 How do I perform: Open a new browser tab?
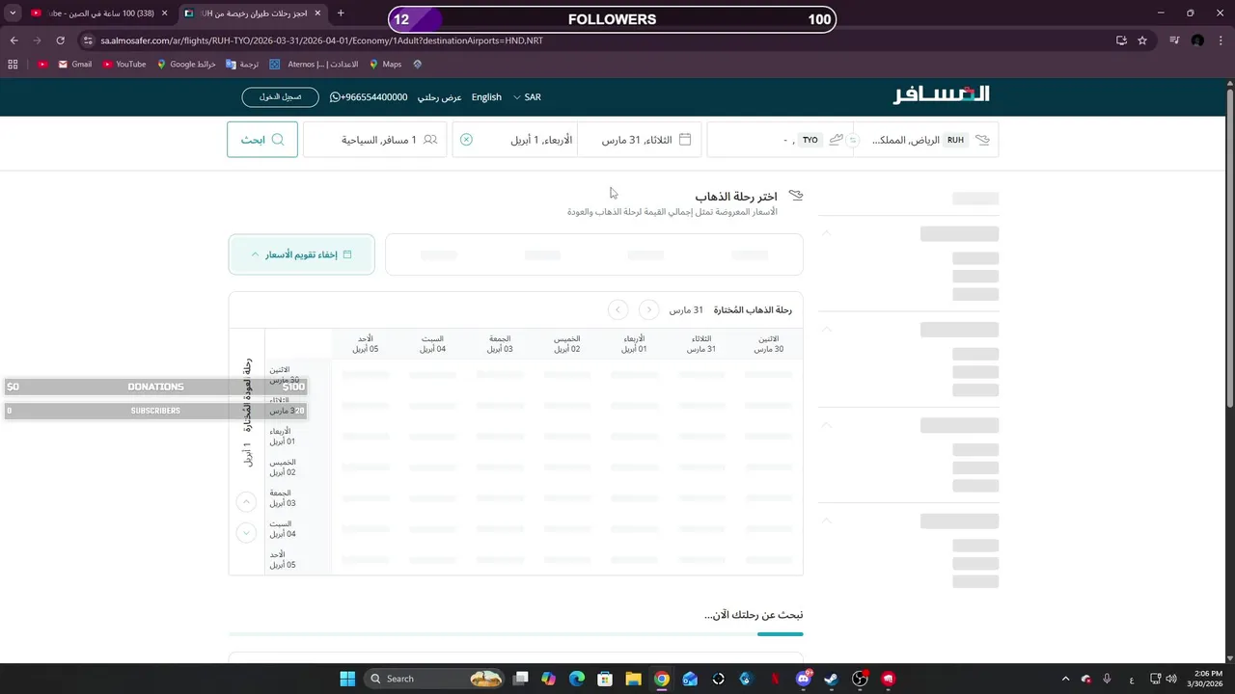pyautogui.click(x=341, y=13)
